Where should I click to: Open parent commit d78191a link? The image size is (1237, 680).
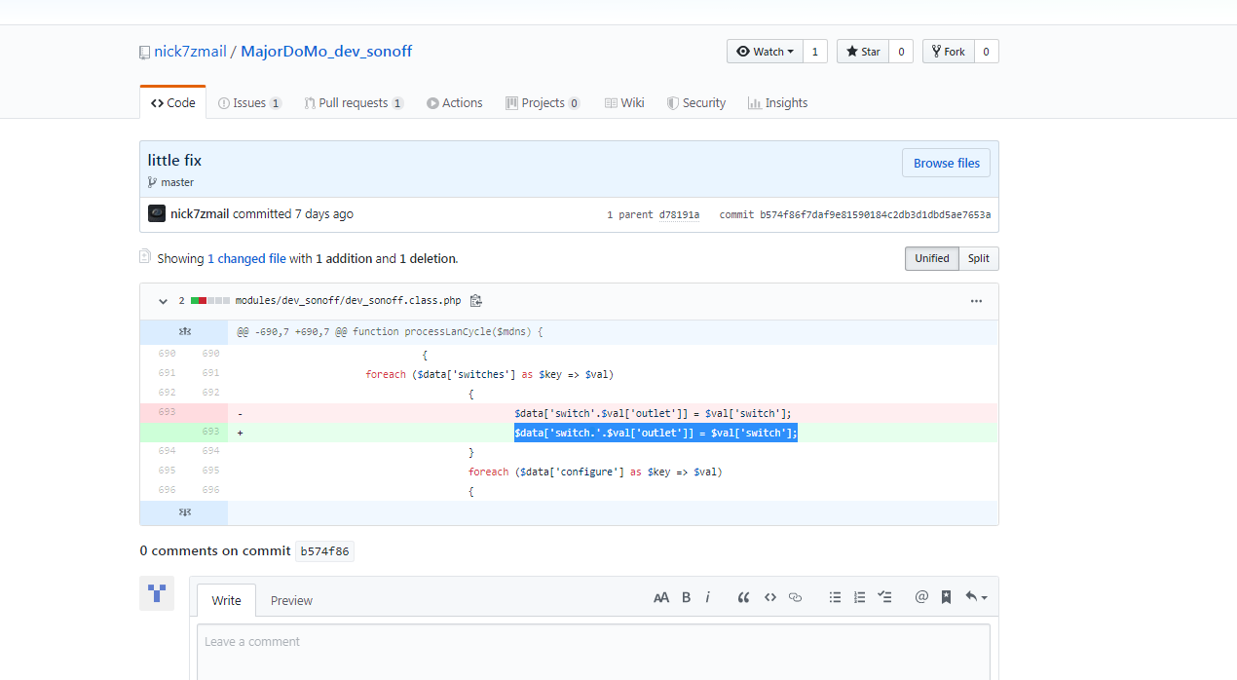pos(679,214)
